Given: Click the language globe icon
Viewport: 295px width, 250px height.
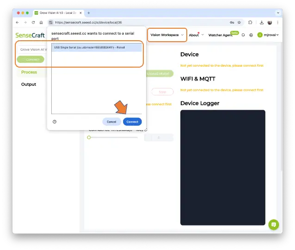Looking at the screenshot, I should point(251,35).
